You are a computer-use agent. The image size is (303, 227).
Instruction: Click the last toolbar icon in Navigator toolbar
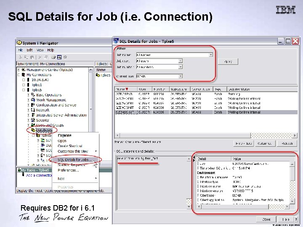point(65,57)
